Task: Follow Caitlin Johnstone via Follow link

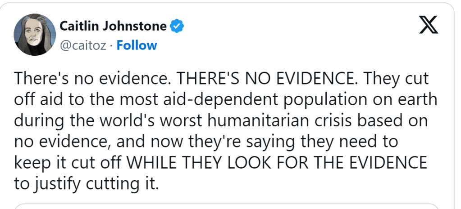Action: pyautogui.click(x=137, y=45)
